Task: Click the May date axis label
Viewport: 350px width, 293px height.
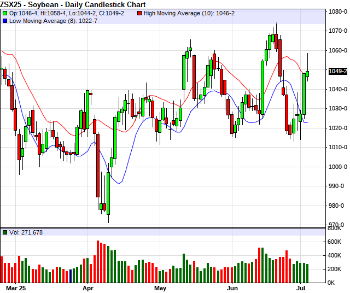Action: pos(160,287)
